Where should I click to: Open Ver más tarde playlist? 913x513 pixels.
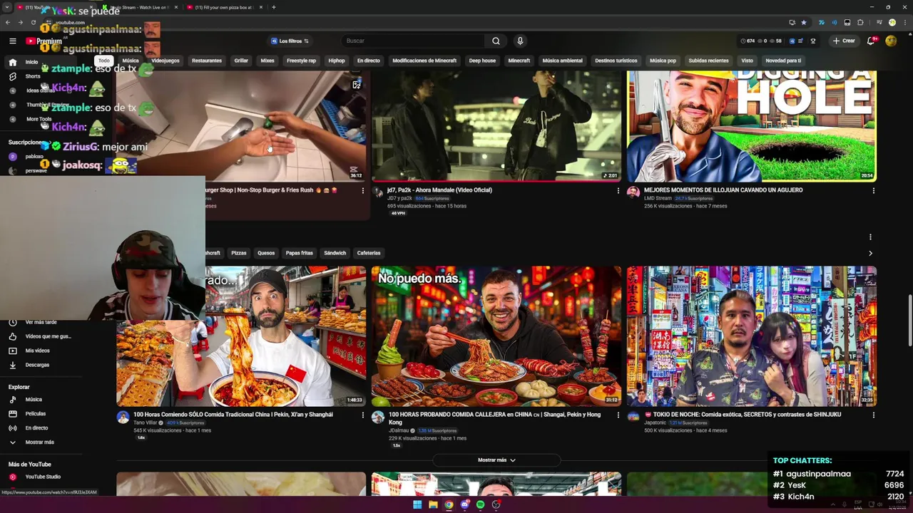pyautogui.click(x=41, y=322)
